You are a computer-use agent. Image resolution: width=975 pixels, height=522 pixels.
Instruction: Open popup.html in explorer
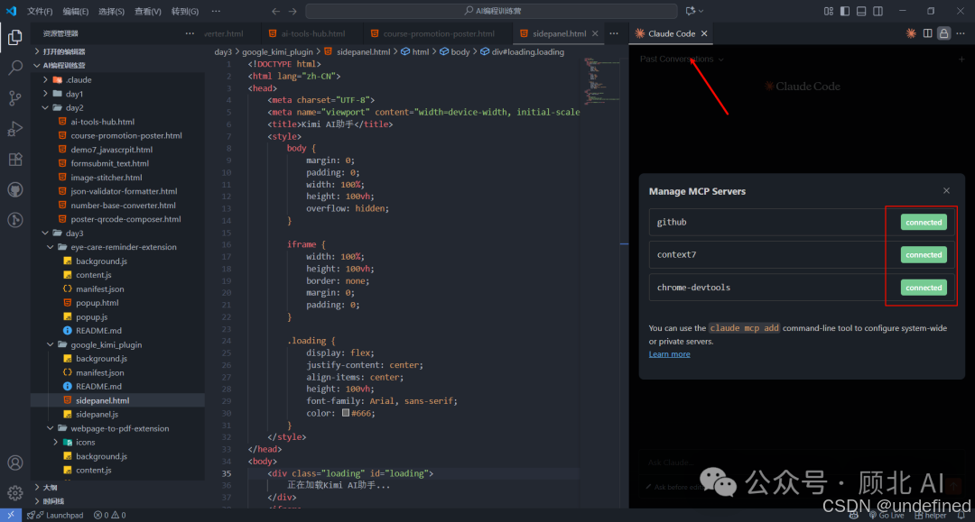tap(117, 302)
